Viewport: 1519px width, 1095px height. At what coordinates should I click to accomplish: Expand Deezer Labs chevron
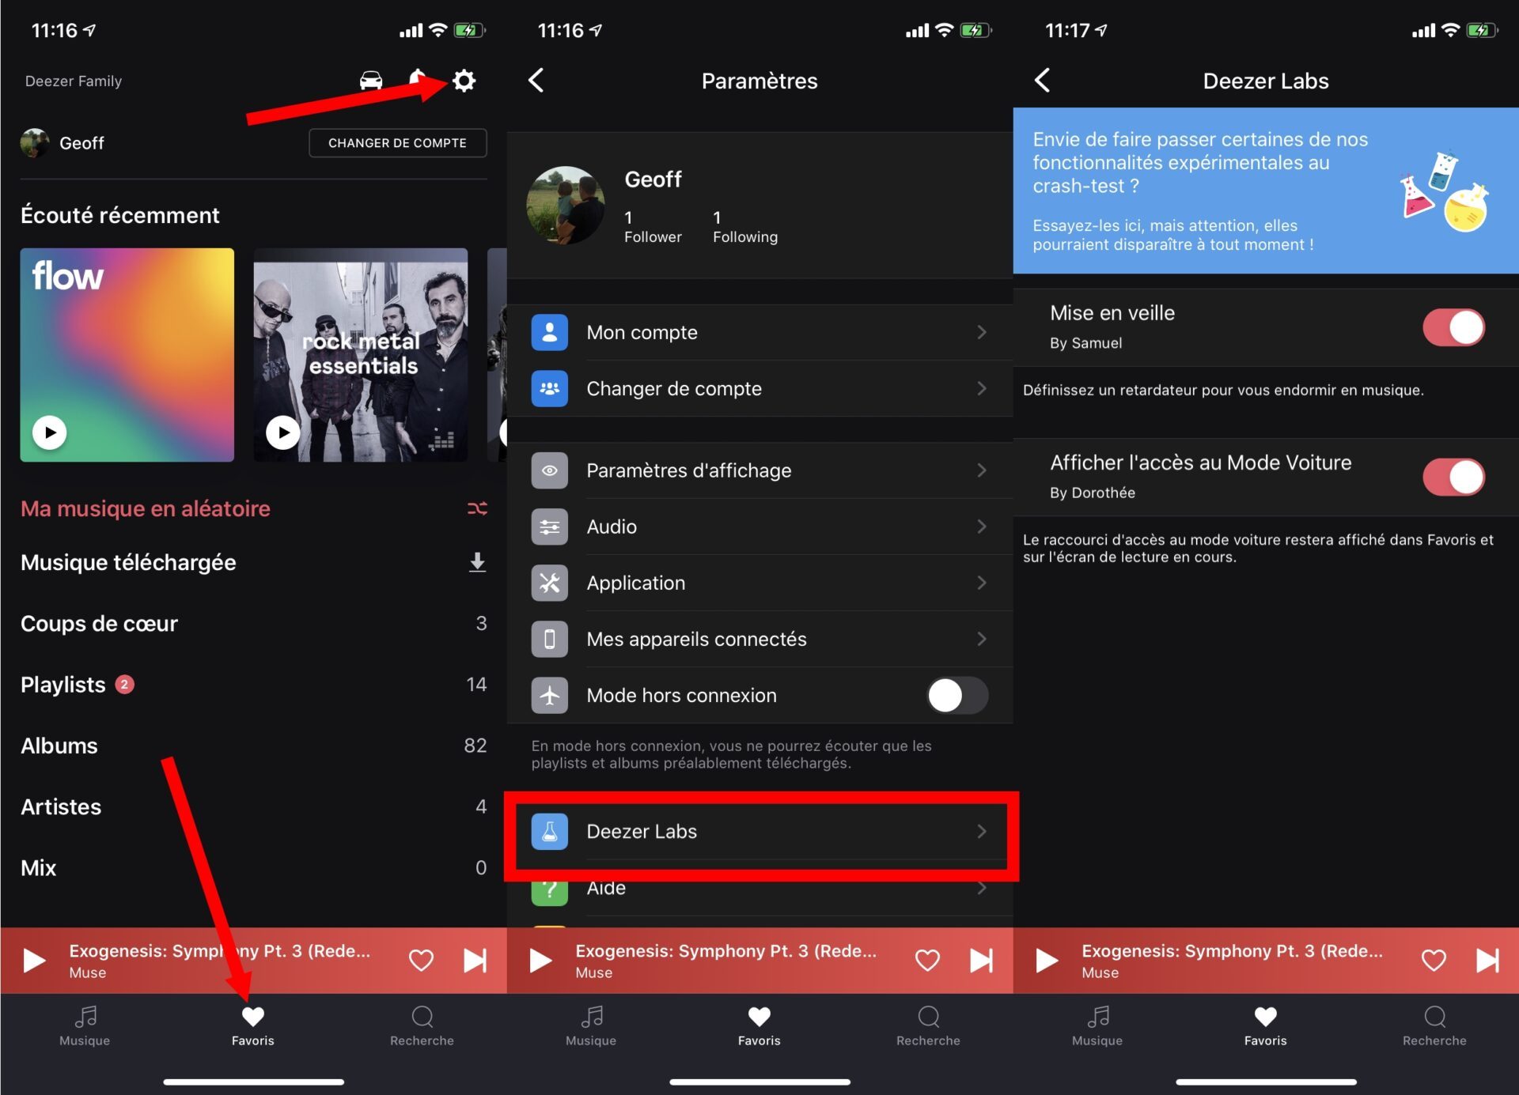point(982,832)
